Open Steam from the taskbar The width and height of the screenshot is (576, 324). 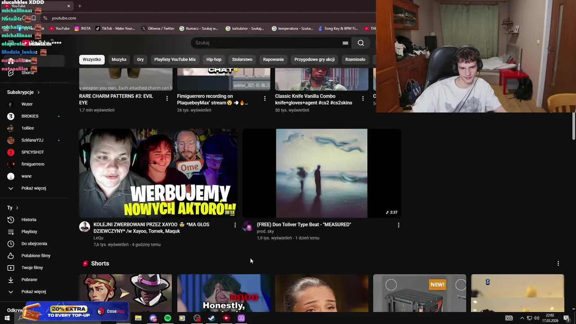pyautogui.click(x=211, y=318)
